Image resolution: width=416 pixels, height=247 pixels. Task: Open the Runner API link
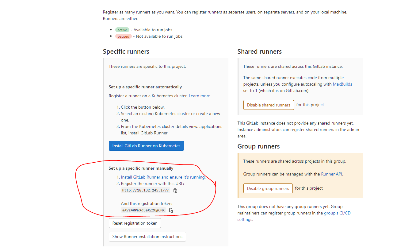click(331, 174)
